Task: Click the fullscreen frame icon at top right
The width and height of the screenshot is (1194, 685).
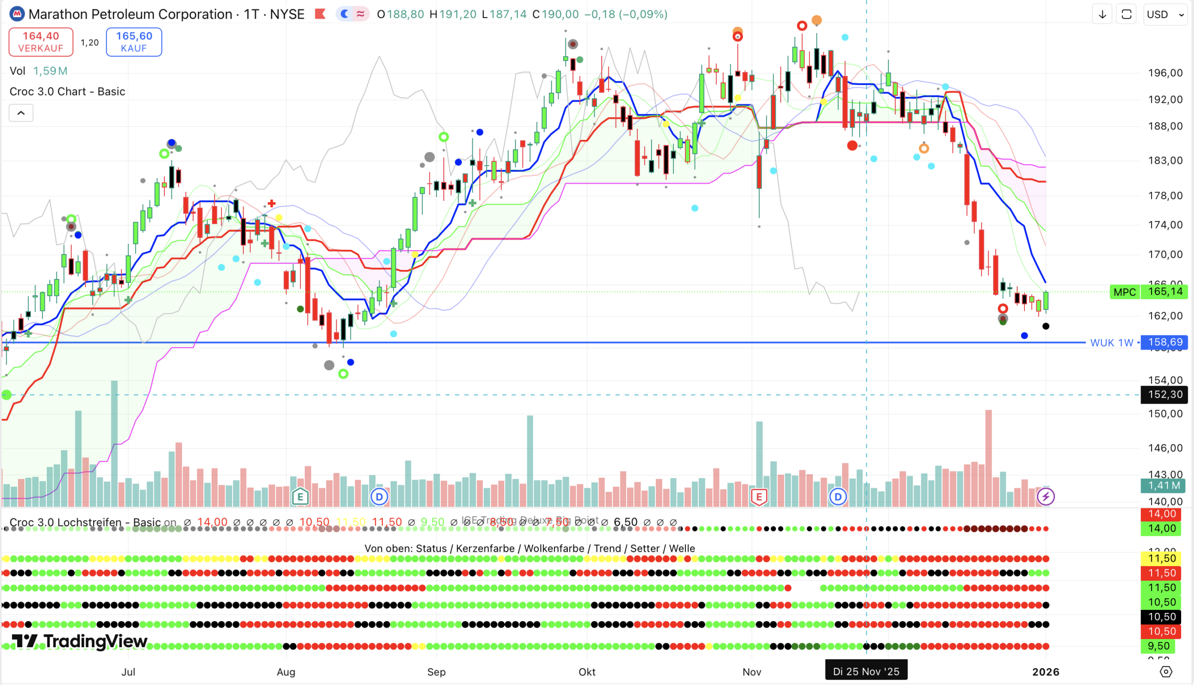Action: [x=1126, y=14]
